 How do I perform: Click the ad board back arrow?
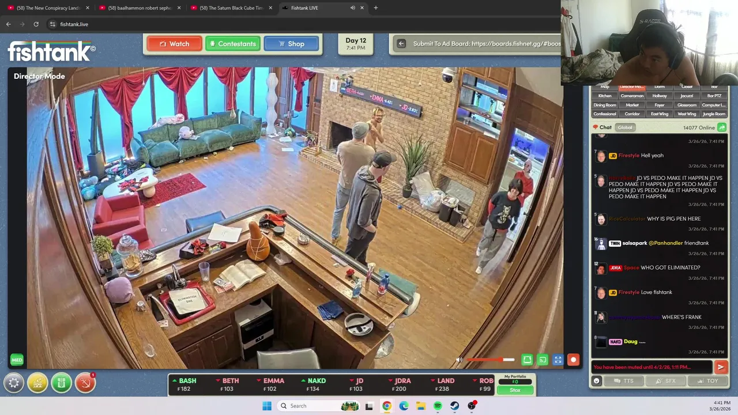[401, 44]
